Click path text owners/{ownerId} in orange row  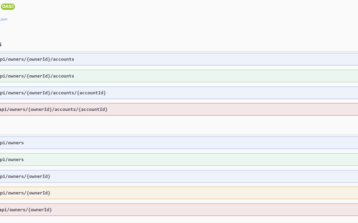point(25,193)
